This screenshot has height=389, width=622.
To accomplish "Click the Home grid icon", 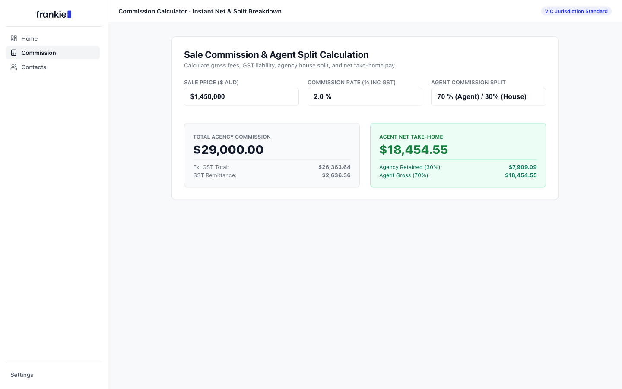I will click(14, 38).
